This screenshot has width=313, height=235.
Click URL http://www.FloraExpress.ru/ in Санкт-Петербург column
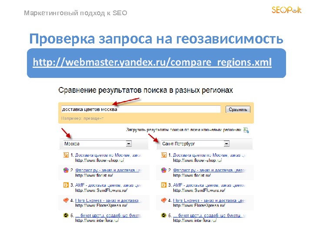coord(199,205)
